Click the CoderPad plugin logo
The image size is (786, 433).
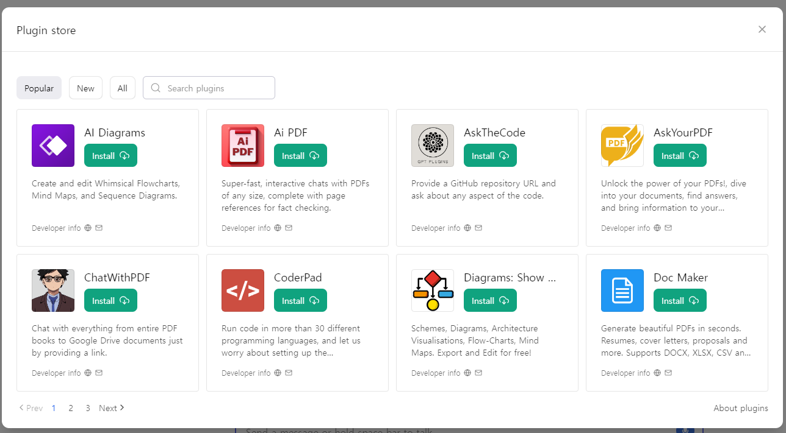pyautogui.click(x=243, y=290)
